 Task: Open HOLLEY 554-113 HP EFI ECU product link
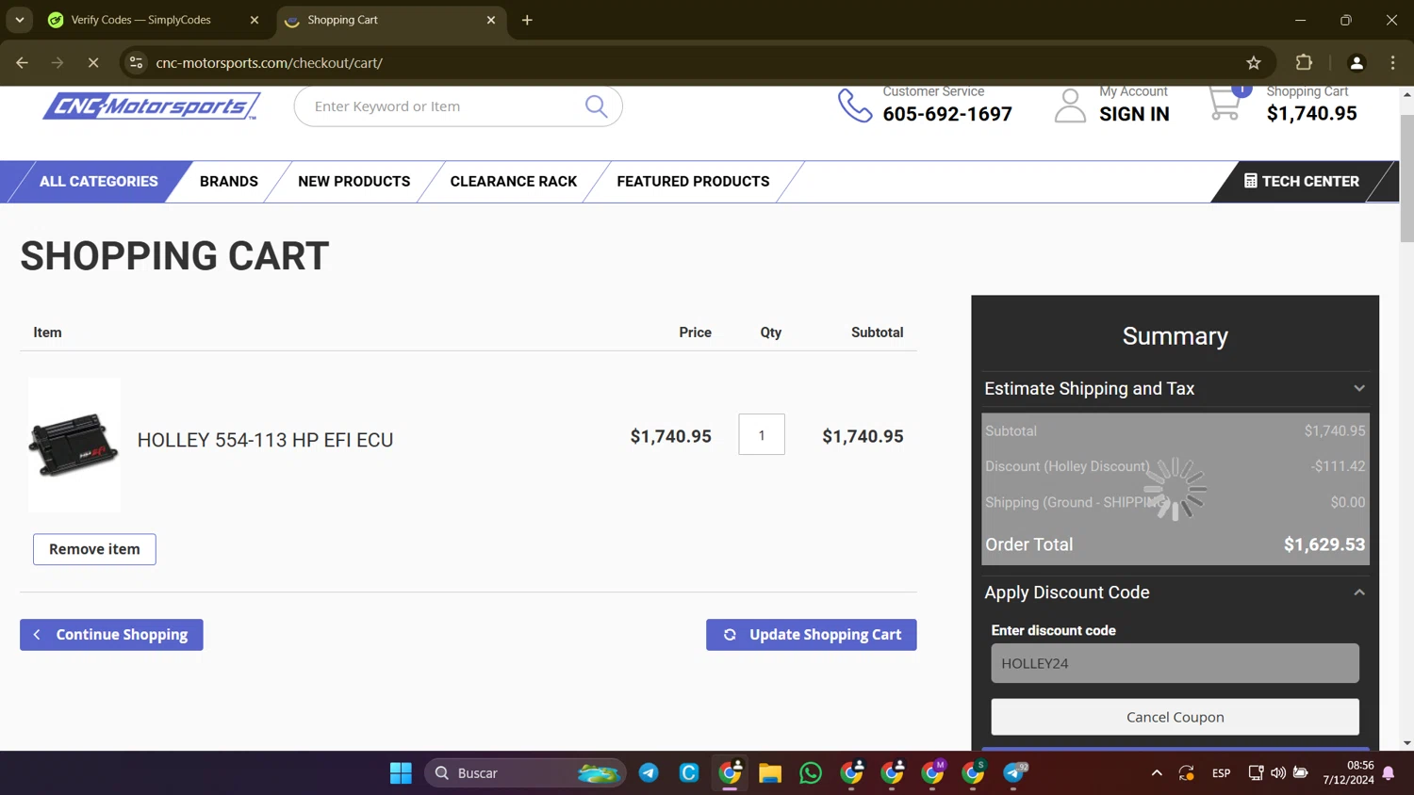(x=265, y=440)
